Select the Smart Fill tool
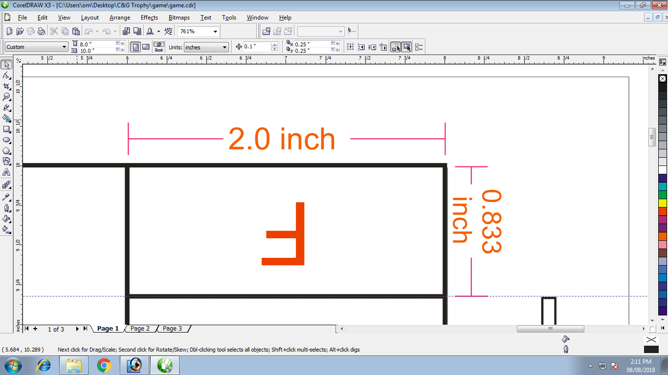This screenshot has height=375, width=668. tap(6, 119)
